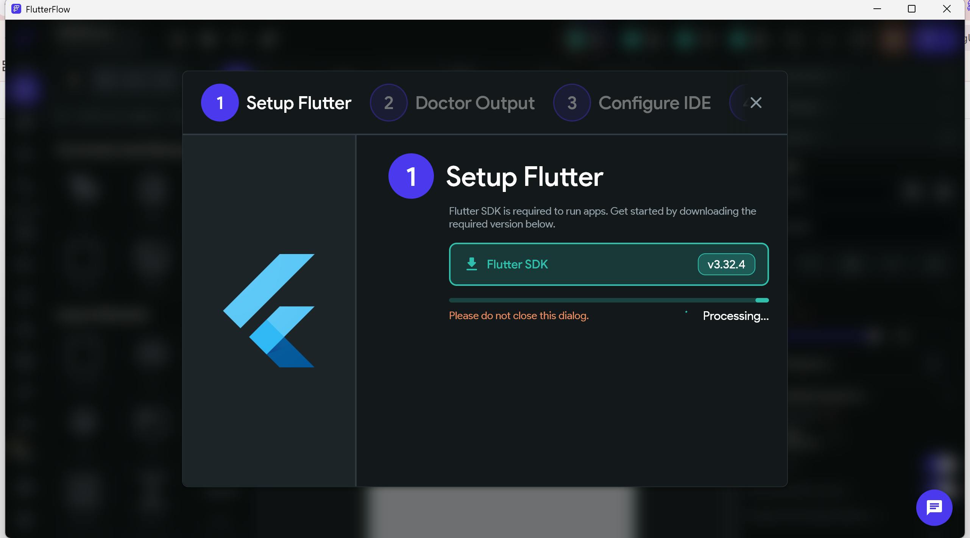Click 'Please do not close this dialog' warning
The width and height of the screenshot is (970, 538).
[519, 316]
